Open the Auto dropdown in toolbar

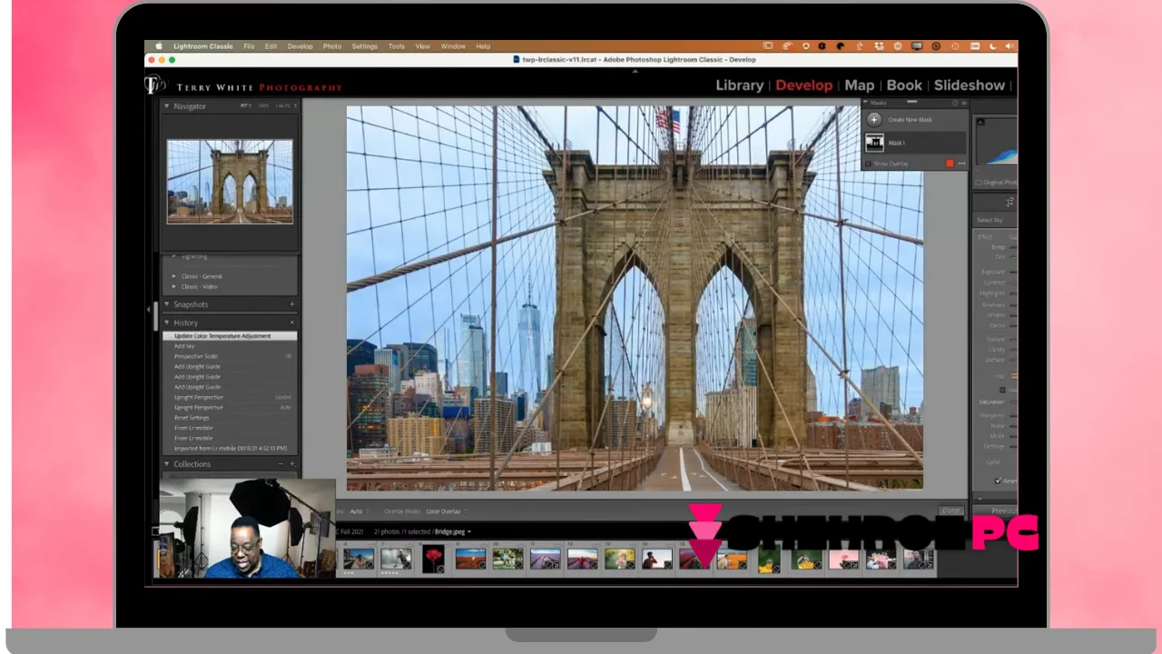tap(359, 511)
